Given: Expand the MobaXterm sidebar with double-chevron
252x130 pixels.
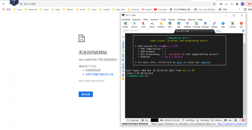Looking at the screenshot, I should point(123,37).
